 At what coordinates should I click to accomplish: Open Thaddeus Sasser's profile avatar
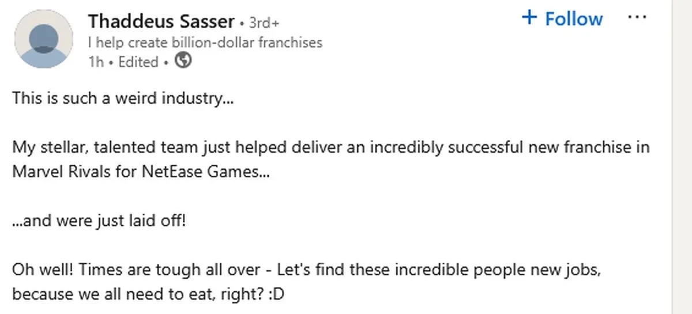[x=43, y=40]
